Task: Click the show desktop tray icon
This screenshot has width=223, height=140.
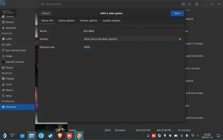Action: click(x=218, y=136)
